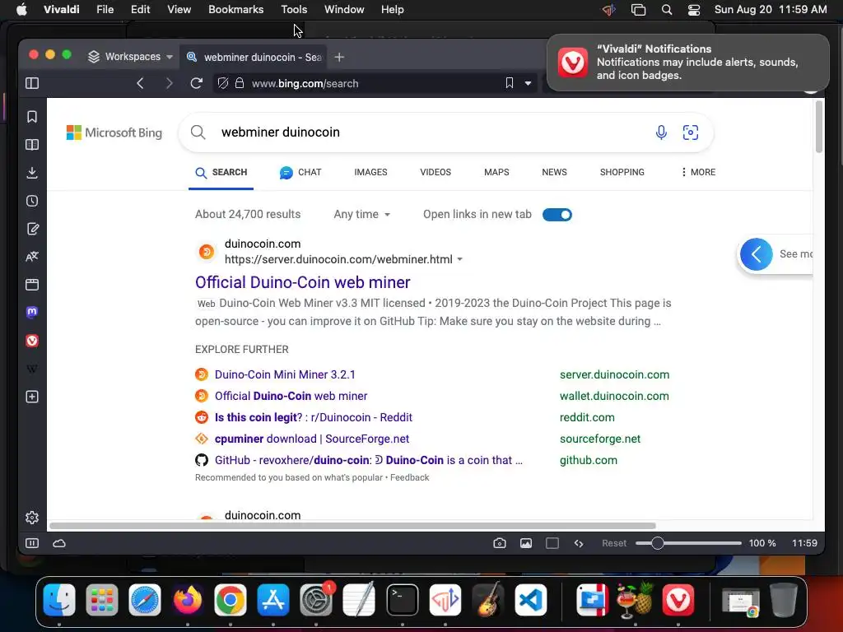Open the Downloads panel icon
Viewport: 843px width, 632px height.
(x=32, y=173)
